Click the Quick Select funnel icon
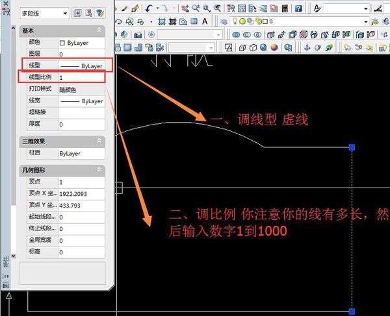Image resolution: width=390 pixels, height=316 pixels. 100,13
